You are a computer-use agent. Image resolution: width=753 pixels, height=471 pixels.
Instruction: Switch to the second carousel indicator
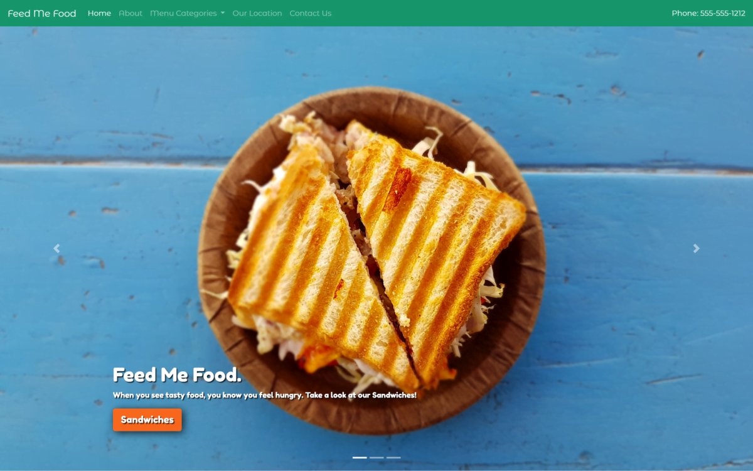[376, 458]
